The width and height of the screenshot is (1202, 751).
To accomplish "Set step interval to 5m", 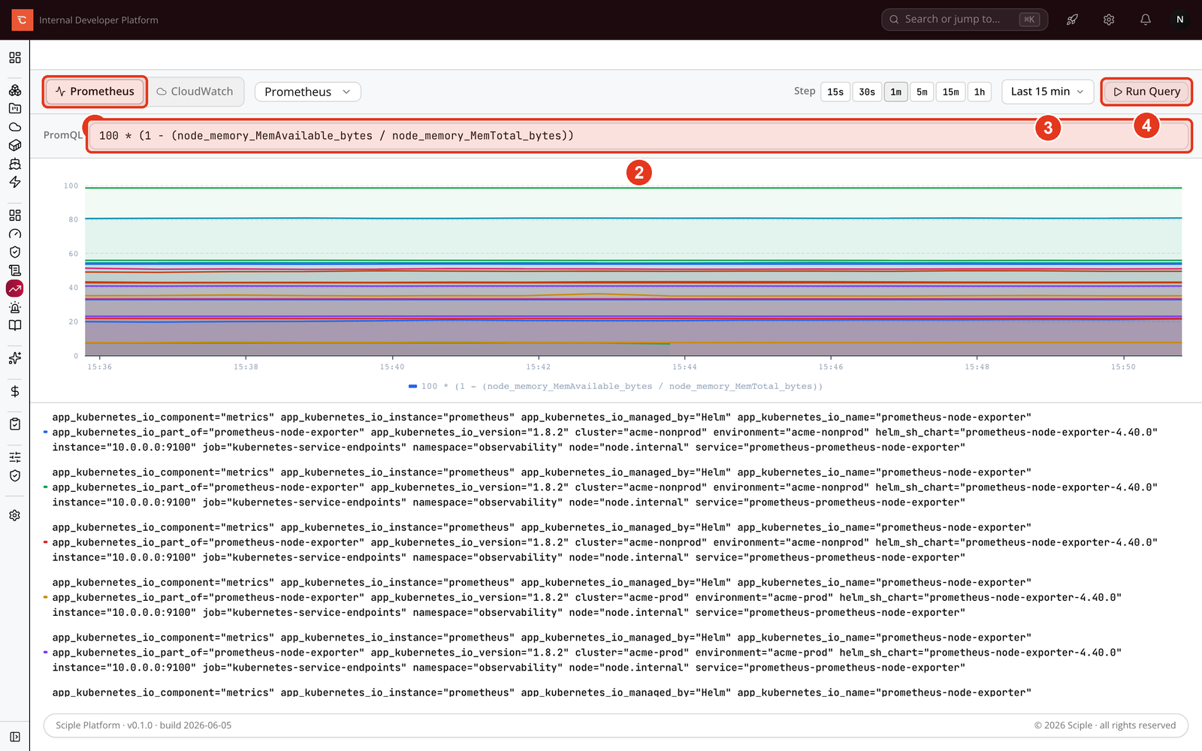I will pos(922,92).
